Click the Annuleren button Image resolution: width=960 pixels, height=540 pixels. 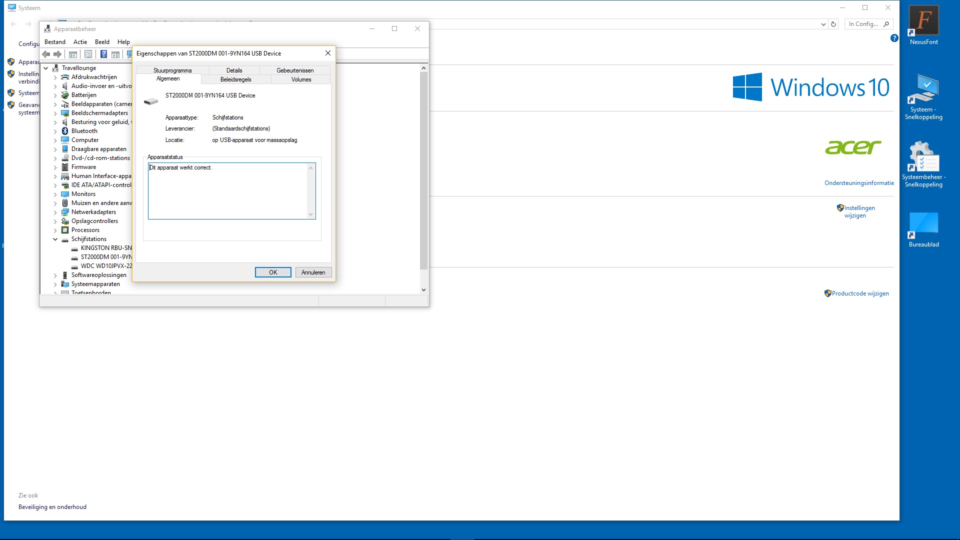click(x=313, y=272)
